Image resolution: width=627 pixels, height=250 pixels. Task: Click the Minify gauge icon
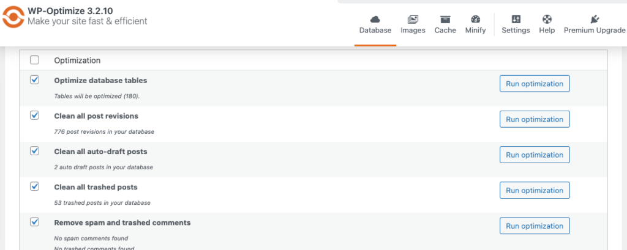click(x=475, y=19)
